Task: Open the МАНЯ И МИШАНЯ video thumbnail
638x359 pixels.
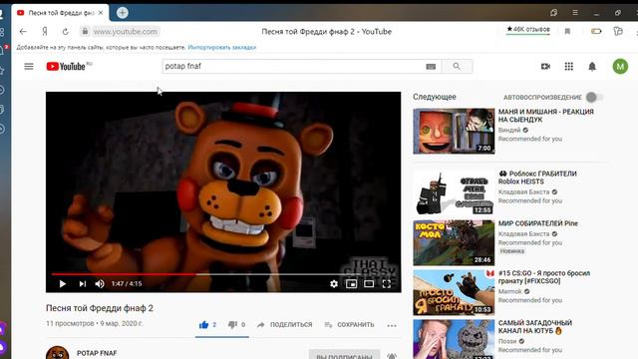Action: pyautogui.click(x=454, y=131)
